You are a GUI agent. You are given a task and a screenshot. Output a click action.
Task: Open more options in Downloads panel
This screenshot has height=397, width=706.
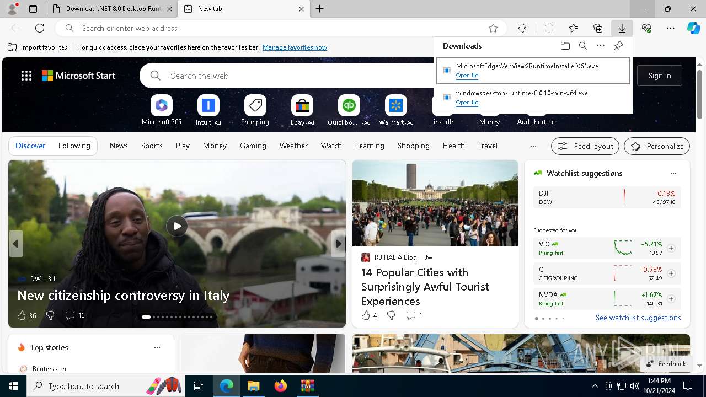(x=601, y=46)
